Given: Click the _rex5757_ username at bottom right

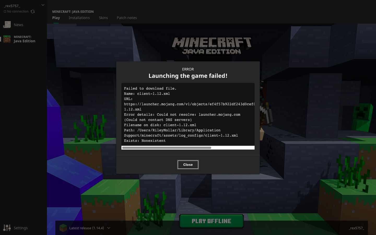Looking at the screenshot, I should 356,228.
